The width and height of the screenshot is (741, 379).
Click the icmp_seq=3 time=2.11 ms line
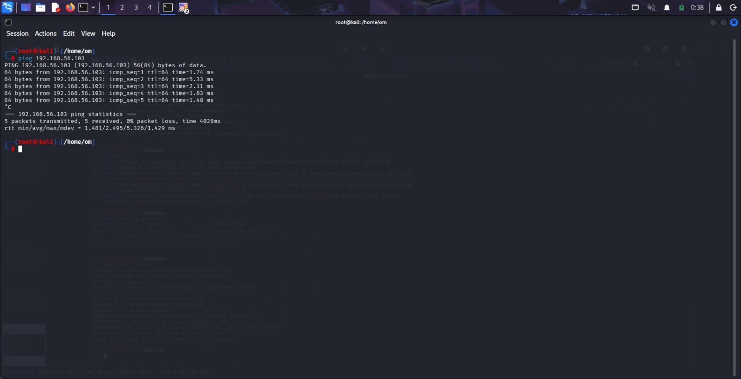109,86
